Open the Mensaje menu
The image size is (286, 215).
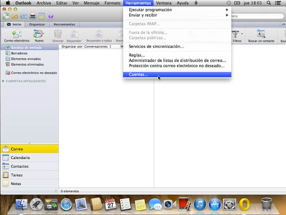click(x=91, y=3)
